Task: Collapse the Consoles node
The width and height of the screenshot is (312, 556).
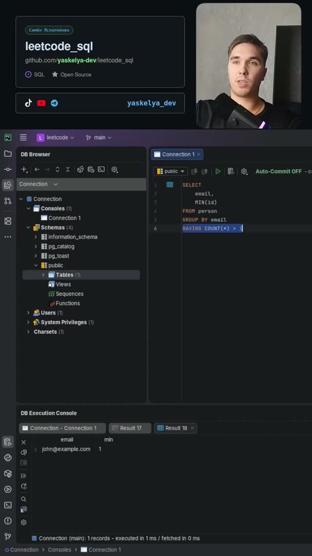Action: [28, 209]
